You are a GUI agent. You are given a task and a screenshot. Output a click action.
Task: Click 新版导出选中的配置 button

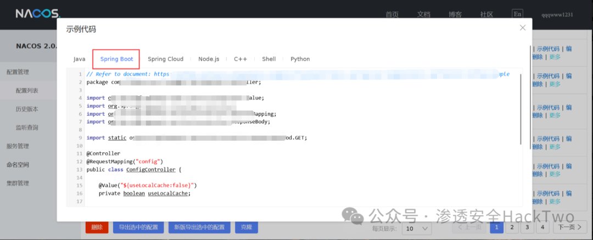[199, 227]
